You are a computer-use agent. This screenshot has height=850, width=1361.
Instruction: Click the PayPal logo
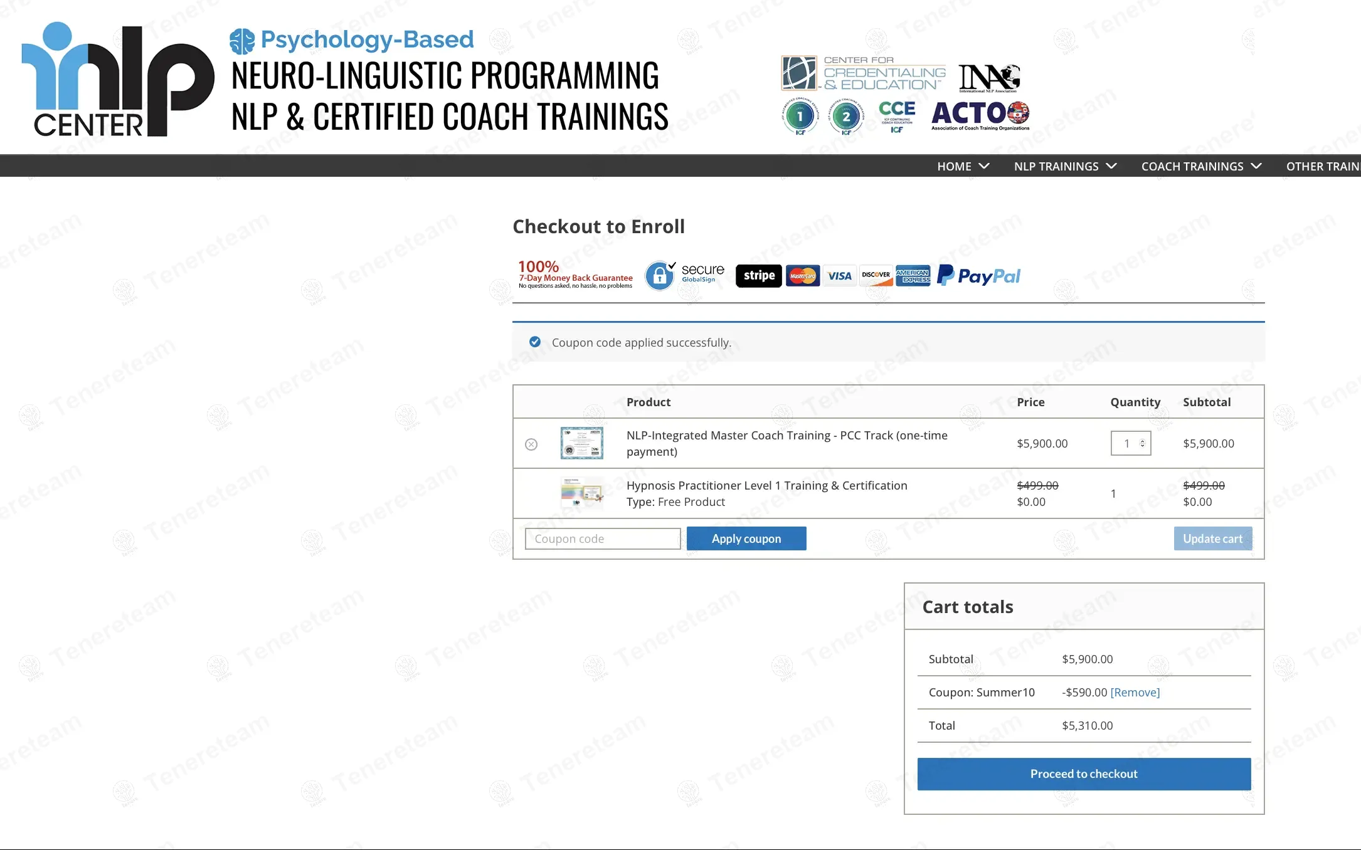(x=979, y=276)
